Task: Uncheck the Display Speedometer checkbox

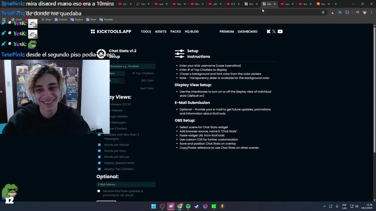Action: coord(99,163)
